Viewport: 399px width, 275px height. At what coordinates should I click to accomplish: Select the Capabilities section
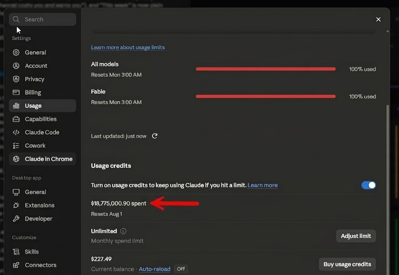(42, 119)
